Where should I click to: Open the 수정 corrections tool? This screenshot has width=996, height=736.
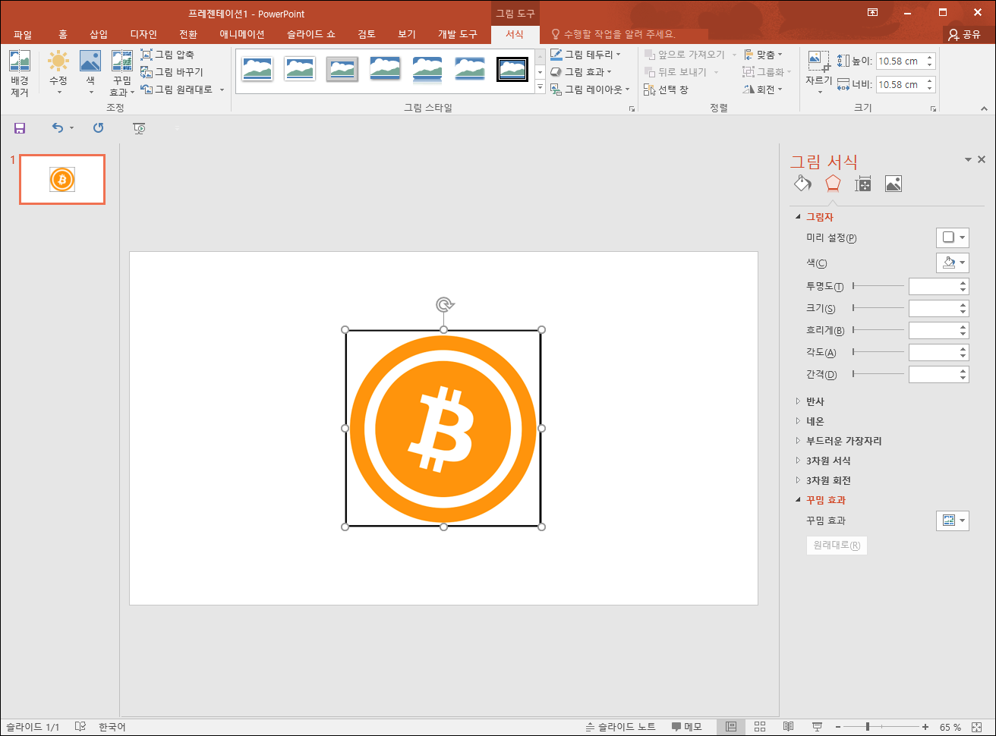pyautogui.click(x=58, y=74)
